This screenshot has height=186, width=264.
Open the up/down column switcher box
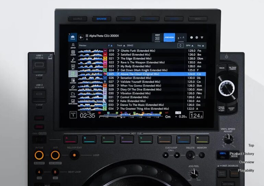tap(180, 45)
